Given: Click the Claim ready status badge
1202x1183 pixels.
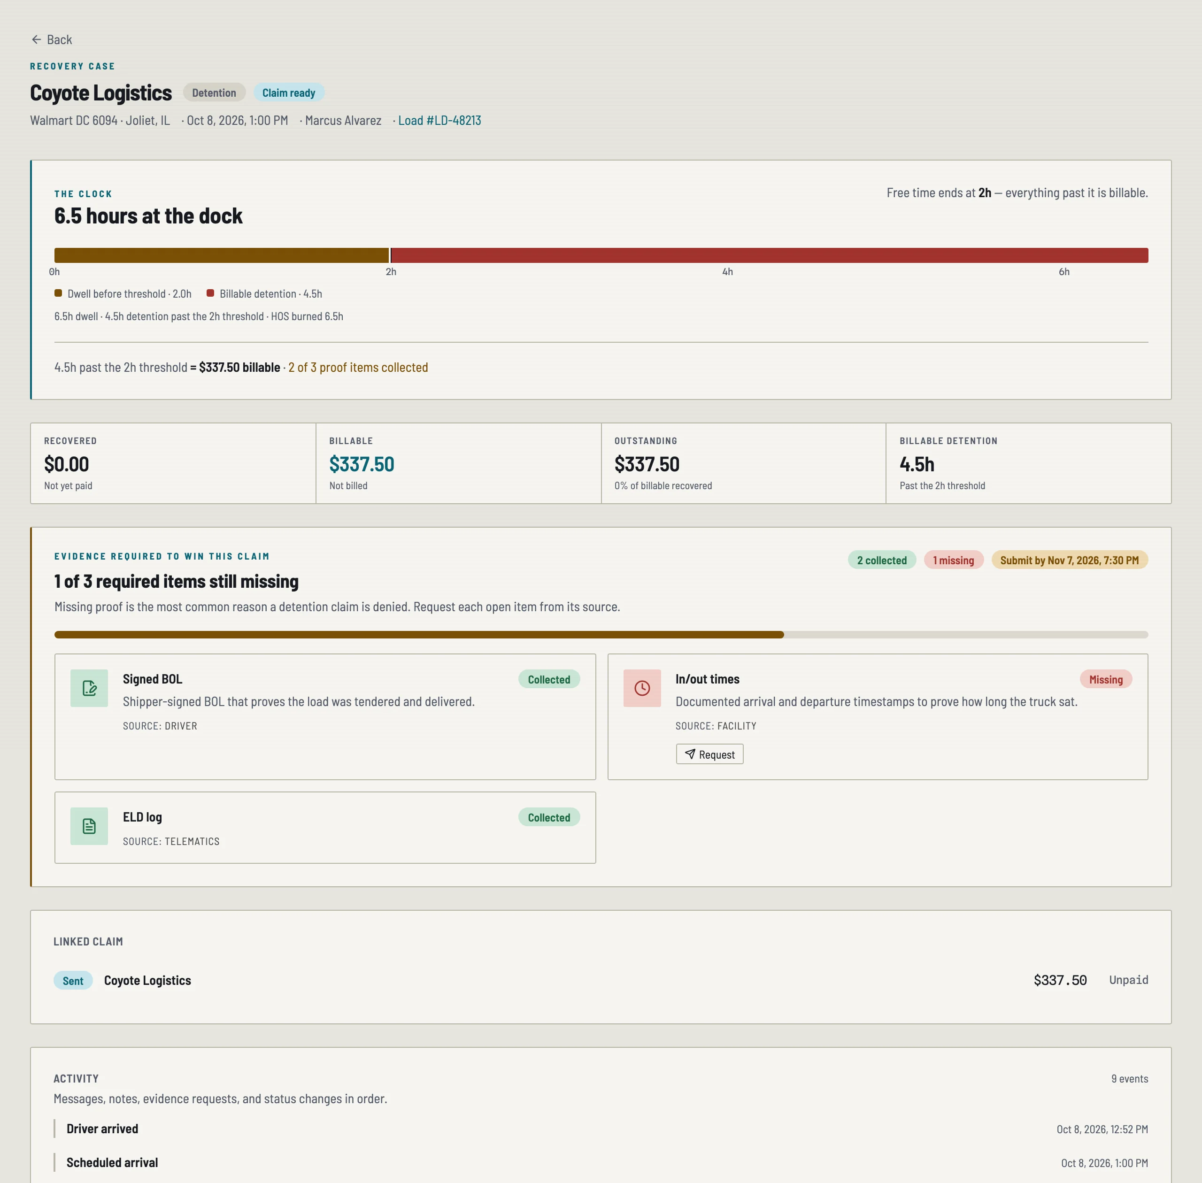Looking at the screenshot, I should pos(288,92).
